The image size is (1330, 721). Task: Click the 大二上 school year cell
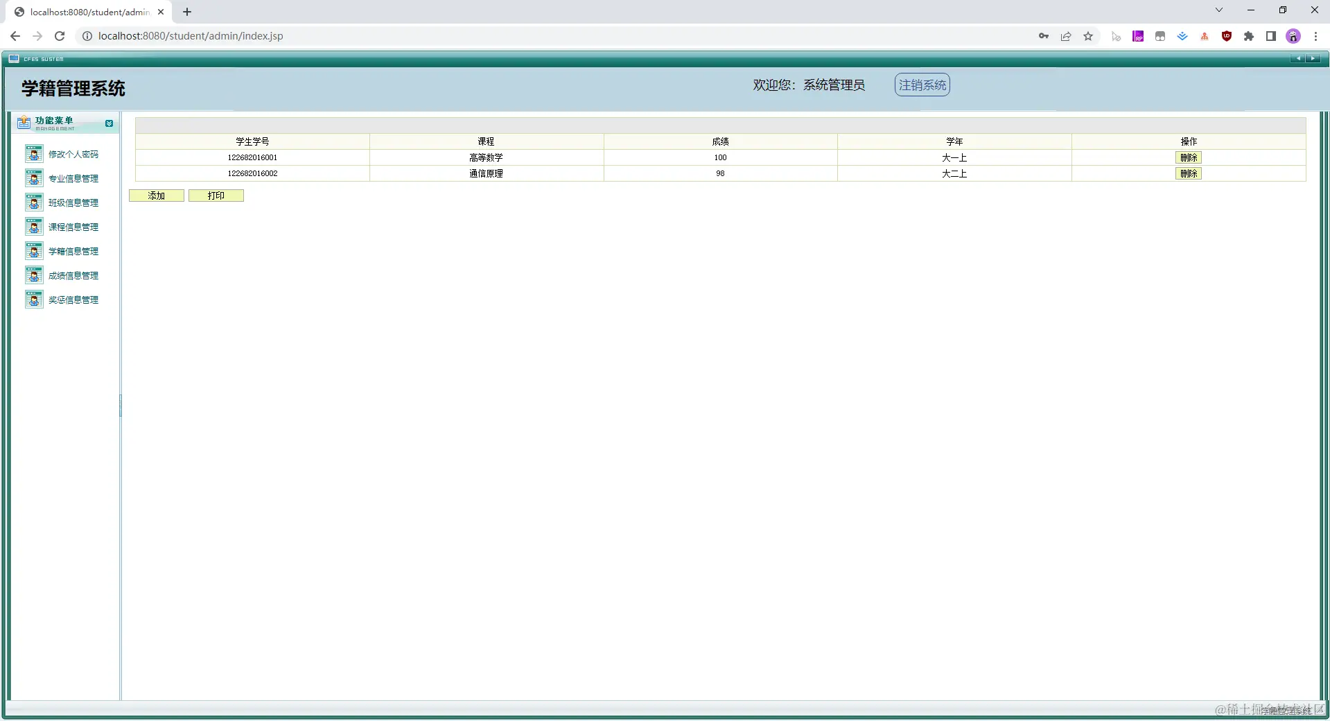point(954,173)
